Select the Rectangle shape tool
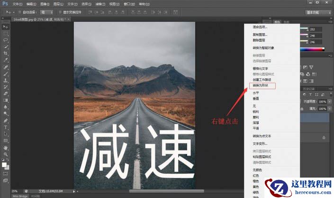334x198 pixels. point(6,141)
